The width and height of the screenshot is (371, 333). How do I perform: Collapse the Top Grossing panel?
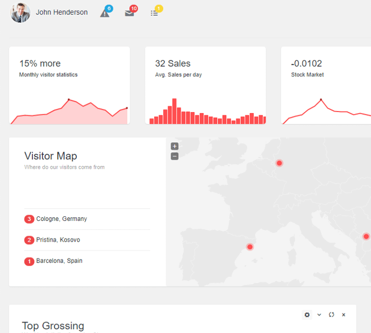pyautogui.click(x=319, y=314)
